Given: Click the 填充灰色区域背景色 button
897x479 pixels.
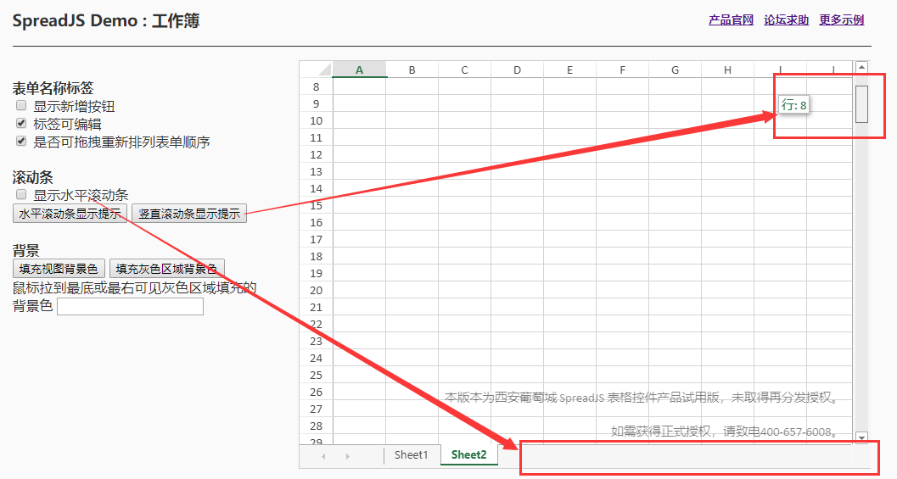Looking at the screenshot, I should point(166,269).
